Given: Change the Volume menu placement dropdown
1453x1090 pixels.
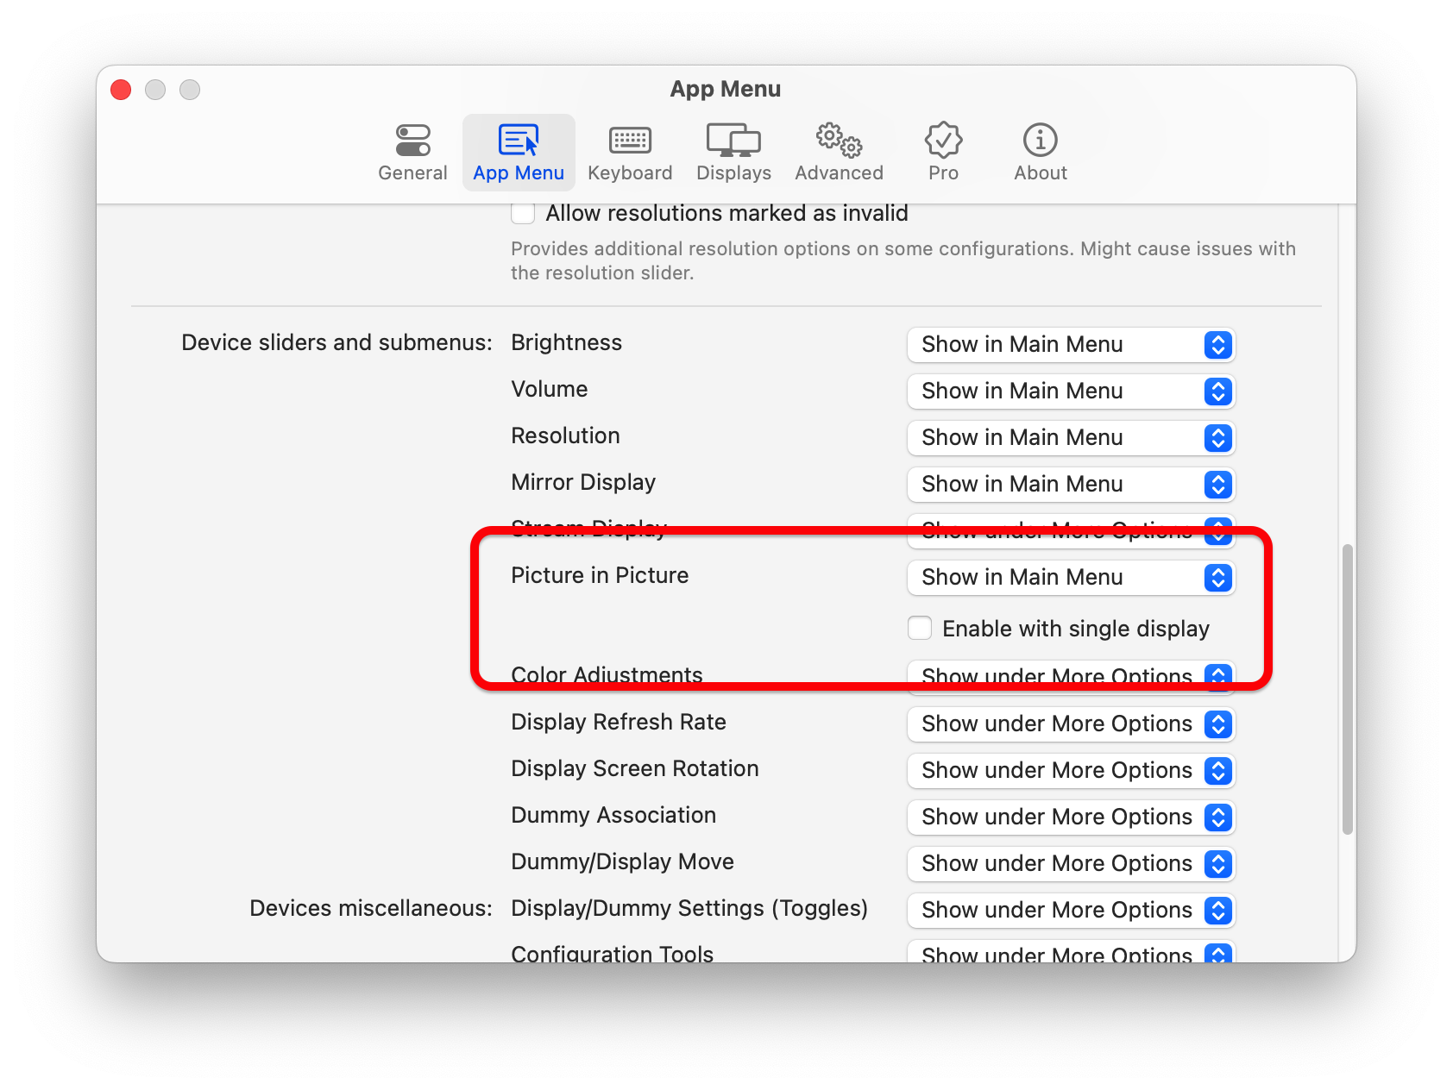Looking at the screenshot, I should 1070,391.
